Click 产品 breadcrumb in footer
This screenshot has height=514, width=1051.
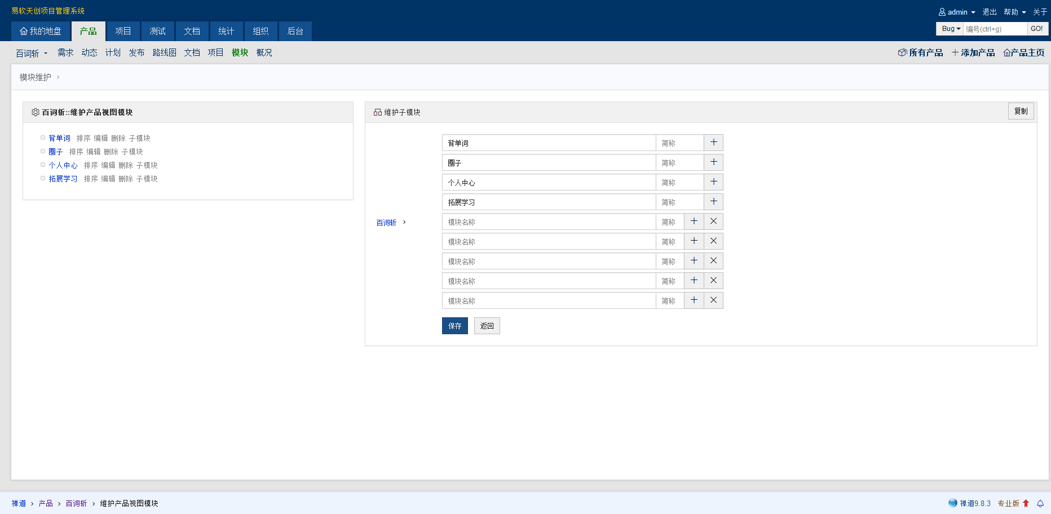[46, 503]
